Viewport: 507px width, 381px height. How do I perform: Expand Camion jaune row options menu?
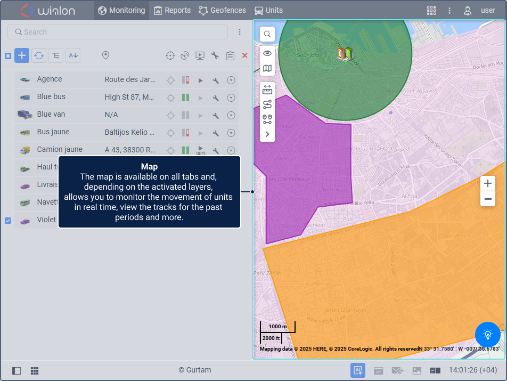tap(231, 150)
